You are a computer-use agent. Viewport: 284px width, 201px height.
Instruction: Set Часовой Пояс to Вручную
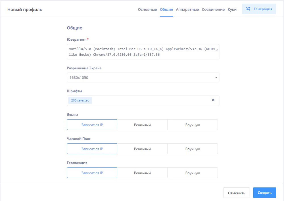193,149
